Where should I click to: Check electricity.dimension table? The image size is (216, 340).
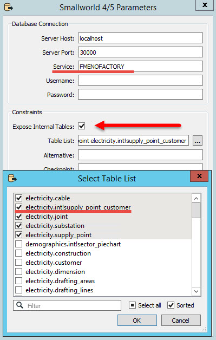(x=19, y=271)
